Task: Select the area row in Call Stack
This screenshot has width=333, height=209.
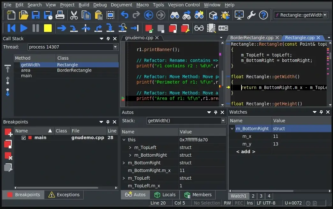Action: click(x=66, y=70)
